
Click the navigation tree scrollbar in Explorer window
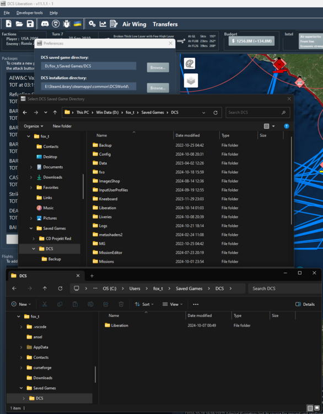pyautogui.click(x=95, y=374)
